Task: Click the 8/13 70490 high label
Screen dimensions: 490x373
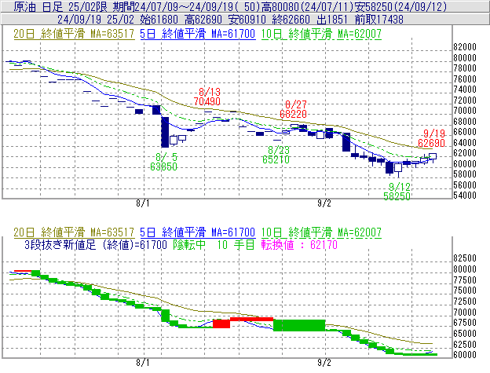Action: coord(207,97)
